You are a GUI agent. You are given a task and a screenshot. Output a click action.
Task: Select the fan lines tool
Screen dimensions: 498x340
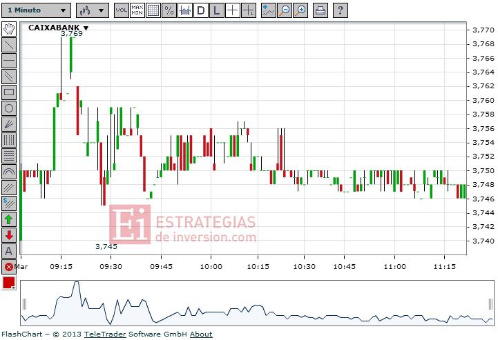[x=9, y=124]
